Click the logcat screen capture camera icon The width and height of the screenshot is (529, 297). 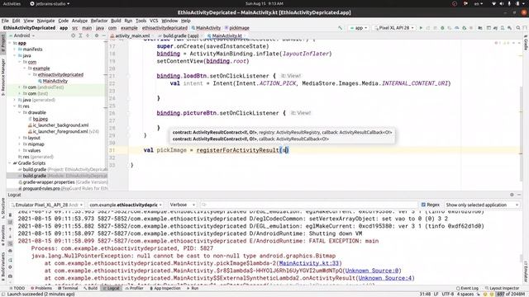point(10,276)
